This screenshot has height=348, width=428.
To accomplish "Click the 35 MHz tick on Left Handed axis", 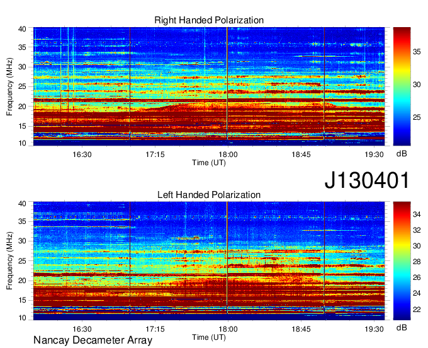I will click(x=22, y=221).
